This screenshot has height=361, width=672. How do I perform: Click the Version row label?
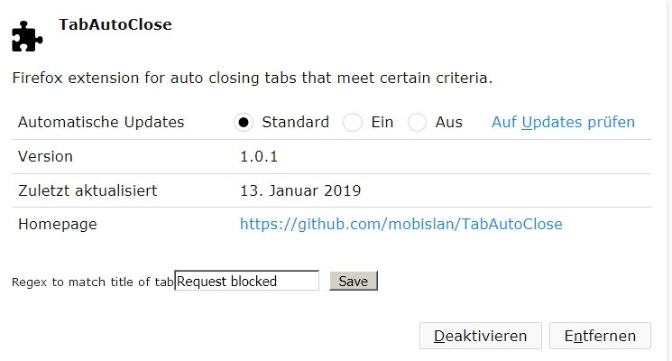[45, 156]
